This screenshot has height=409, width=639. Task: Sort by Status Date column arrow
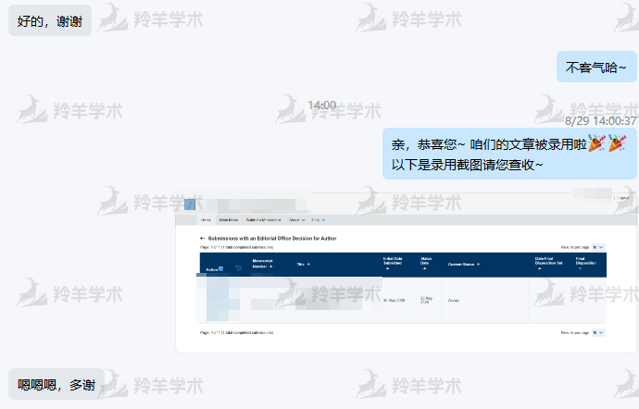(x=424, y=269)
